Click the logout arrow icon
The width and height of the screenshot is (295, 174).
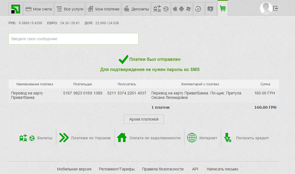pos(276,9)
